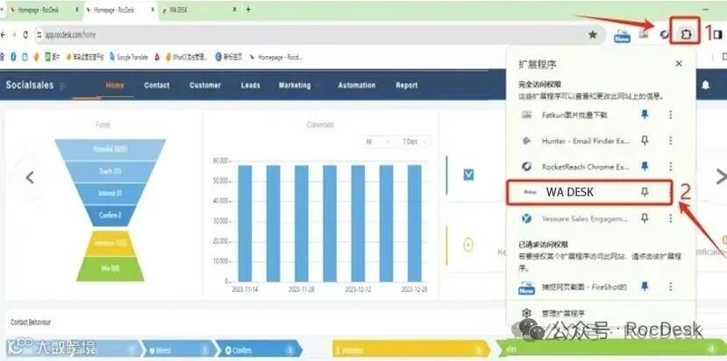
Task: Close the WA DESK browser tab
Action: coord(235,10)
